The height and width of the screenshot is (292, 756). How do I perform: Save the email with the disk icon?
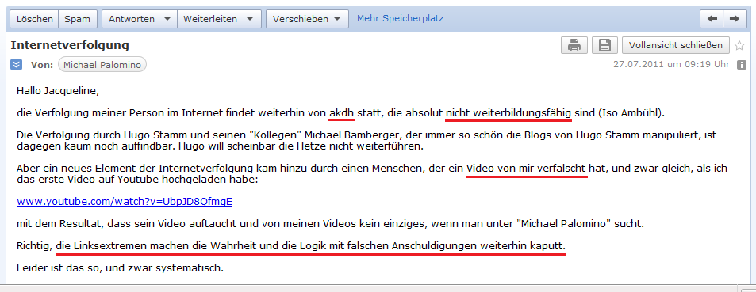coord(604,45)
